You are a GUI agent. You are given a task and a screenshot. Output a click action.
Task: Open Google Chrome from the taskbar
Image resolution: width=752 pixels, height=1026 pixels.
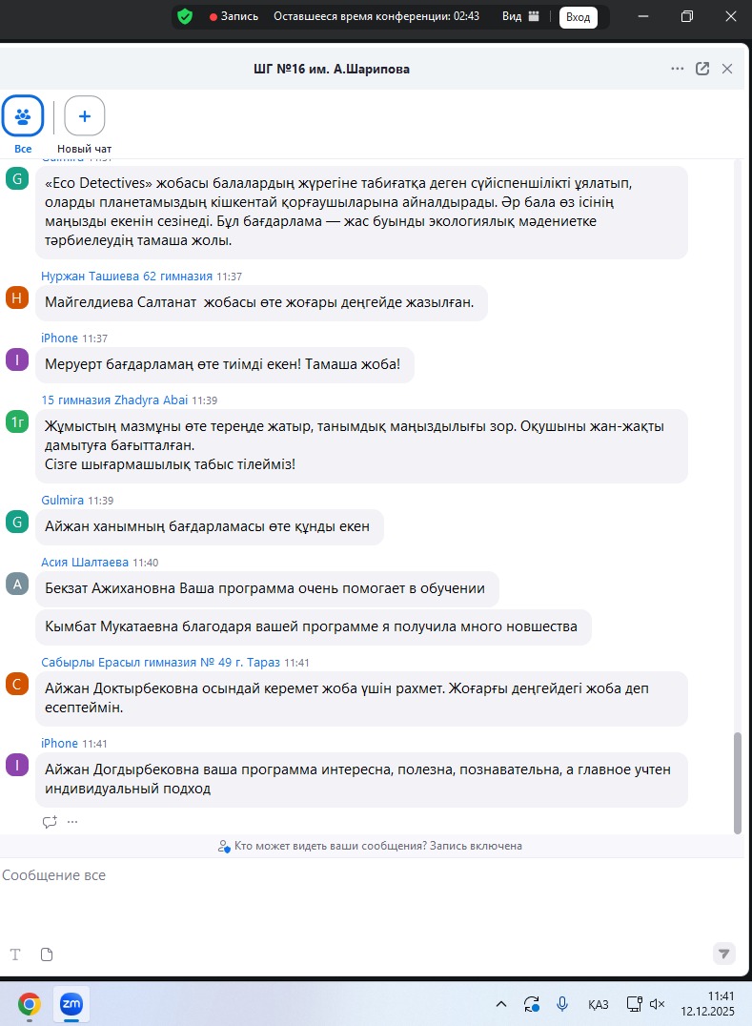pos(30,1003)
